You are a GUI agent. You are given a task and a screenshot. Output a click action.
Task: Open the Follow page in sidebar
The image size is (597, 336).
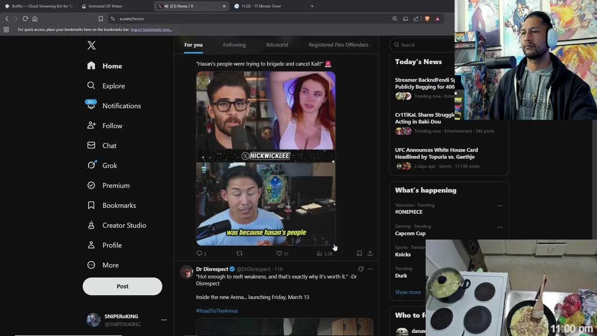coord(105,126)
